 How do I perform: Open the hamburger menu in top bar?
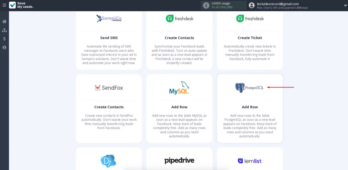click(4, 5)
